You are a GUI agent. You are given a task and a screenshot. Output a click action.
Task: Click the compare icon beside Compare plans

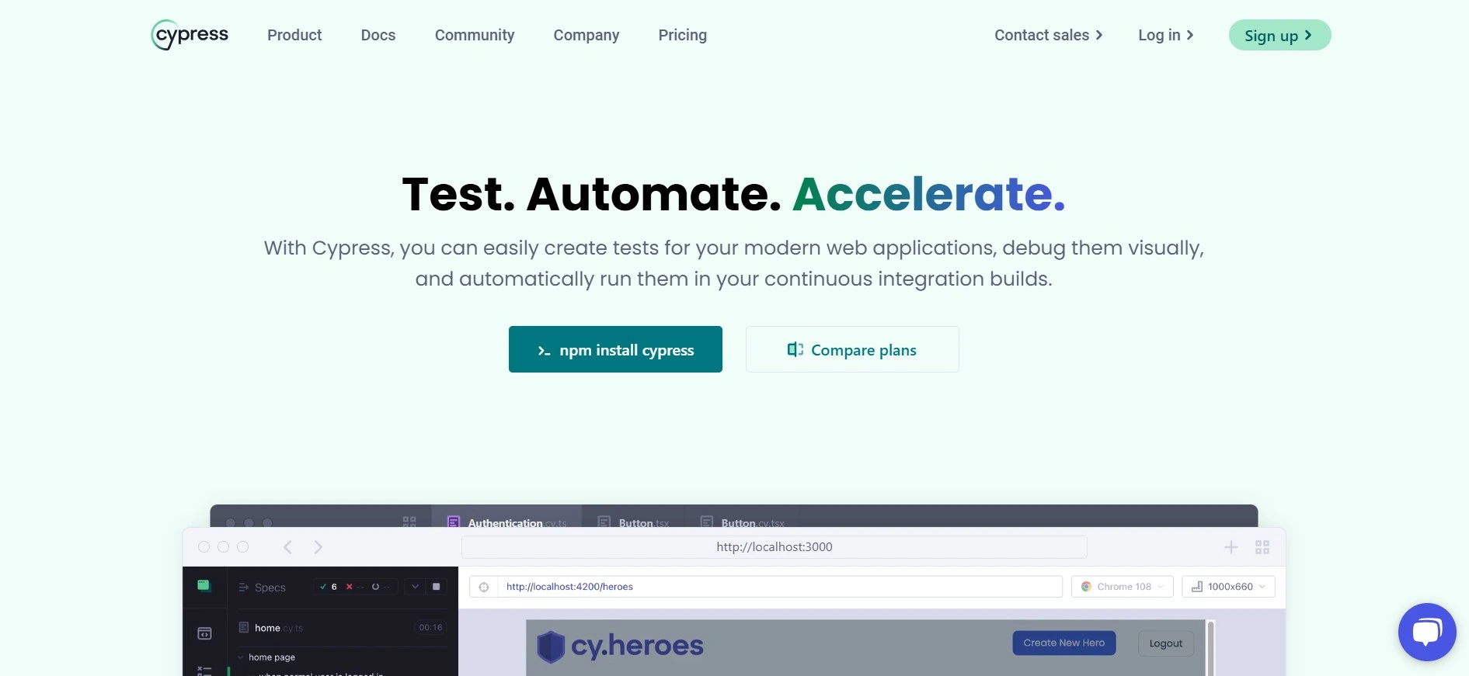tap(795, 349)
